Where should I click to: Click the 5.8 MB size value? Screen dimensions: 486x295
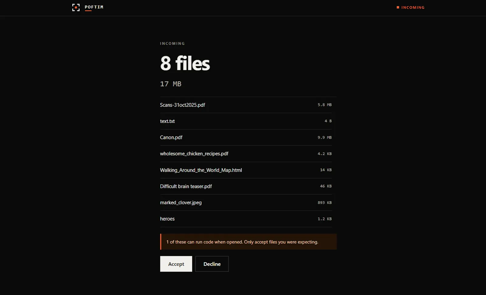pyautogui.click(x=325, y=105)
